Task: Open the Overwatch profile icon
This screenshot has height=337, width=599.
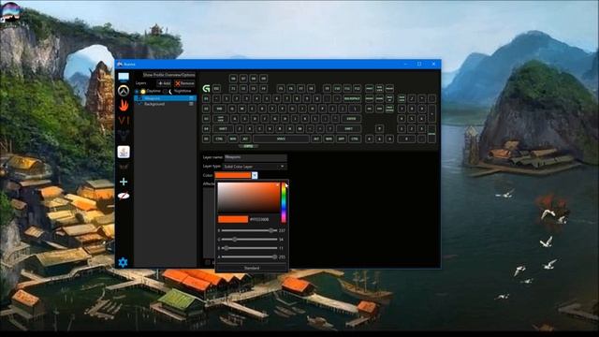Action: (x=124, y=91)
